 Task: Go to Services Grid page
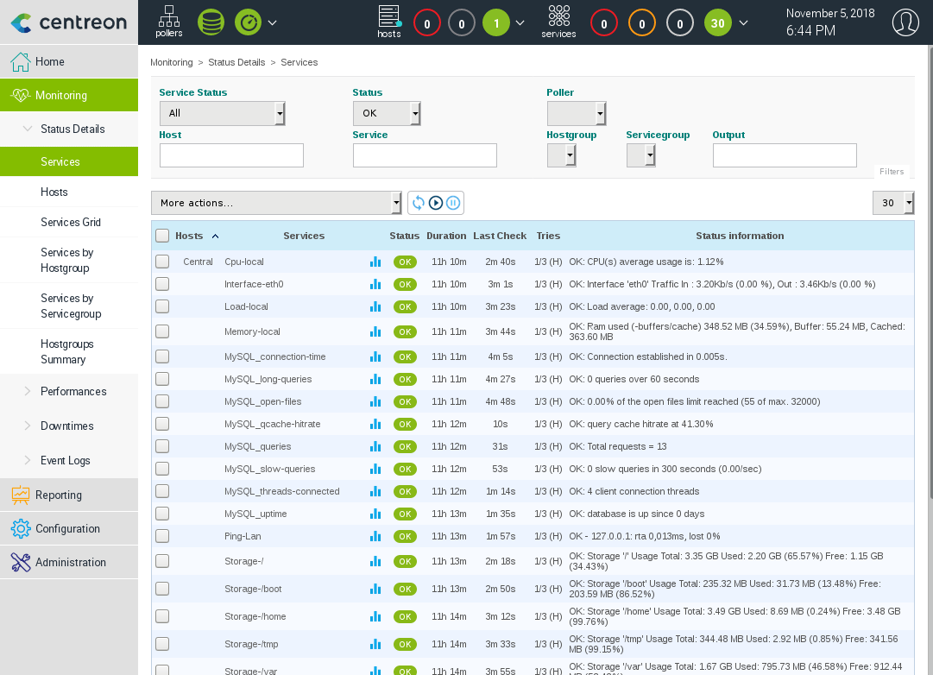[71, 222]
